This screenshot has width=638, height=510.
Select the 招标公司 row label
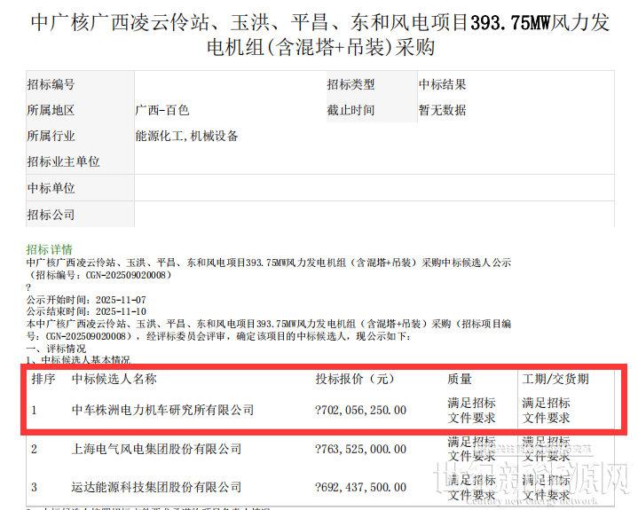click(x=51, y=216)
